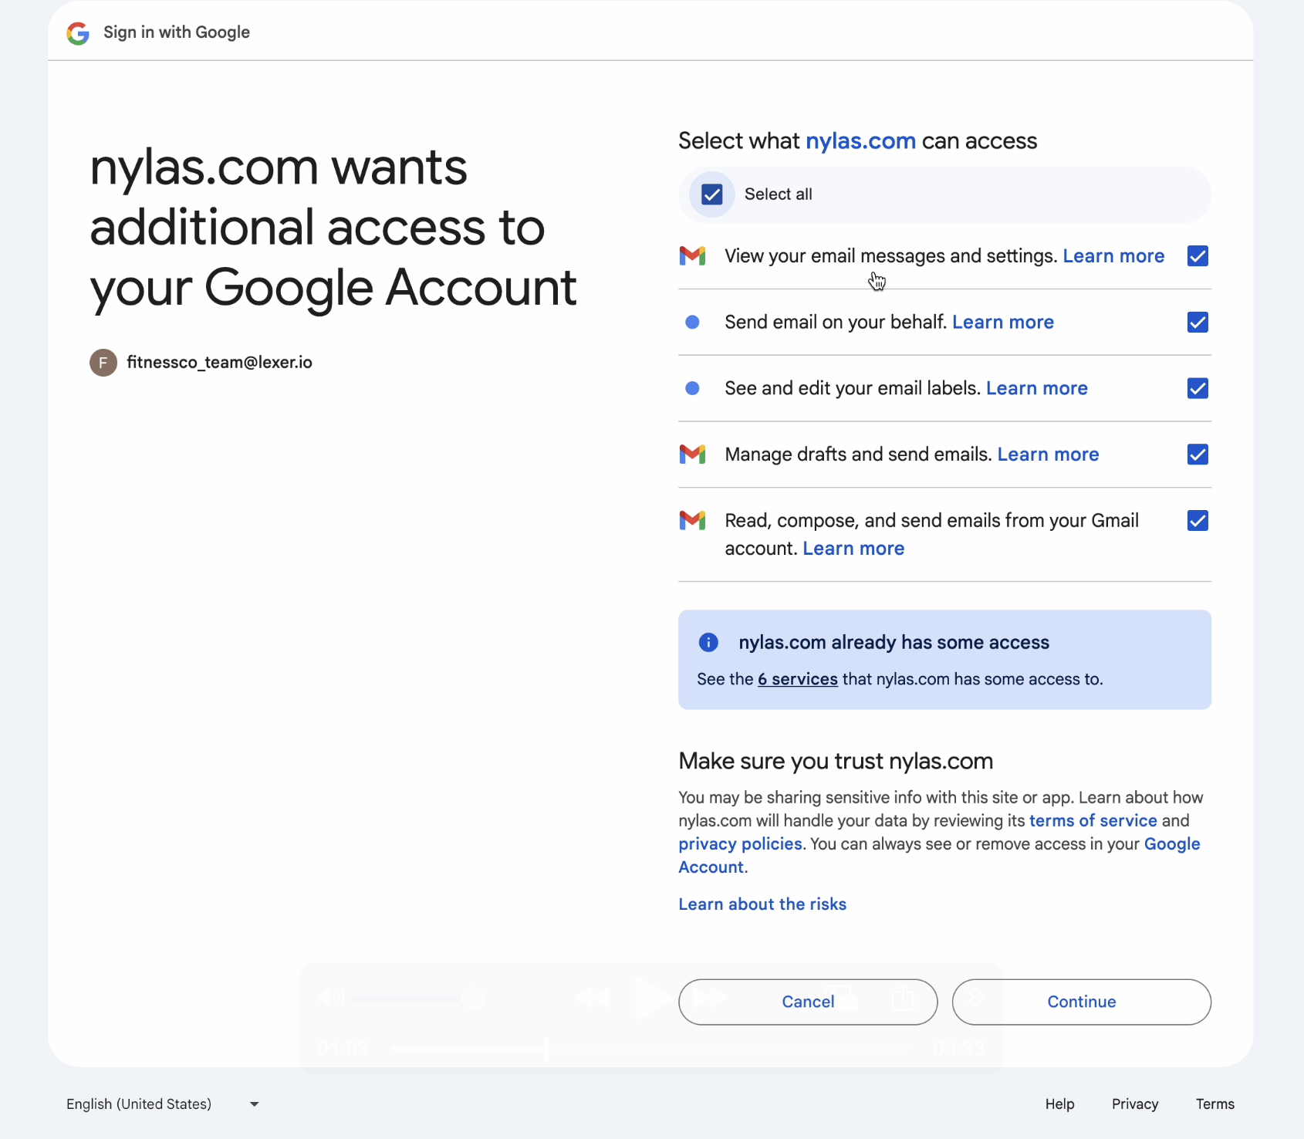Click the Continue button
This screenshot has width=1304, height=1139.
click(x=1081, y=1002)
